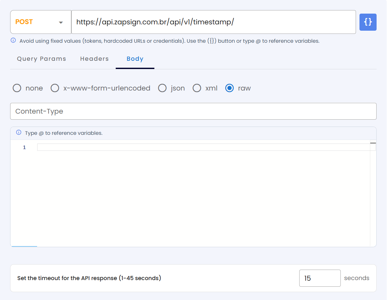Open the POST method dropdown

click(x=41, y=22)
